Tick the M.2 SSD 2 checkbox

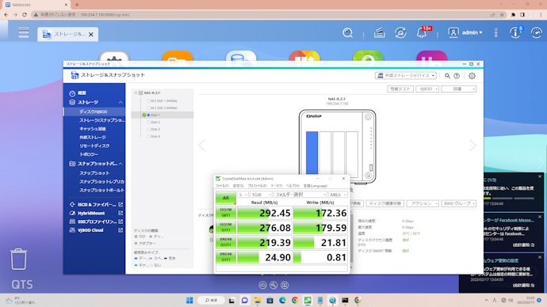click(148, 108)
